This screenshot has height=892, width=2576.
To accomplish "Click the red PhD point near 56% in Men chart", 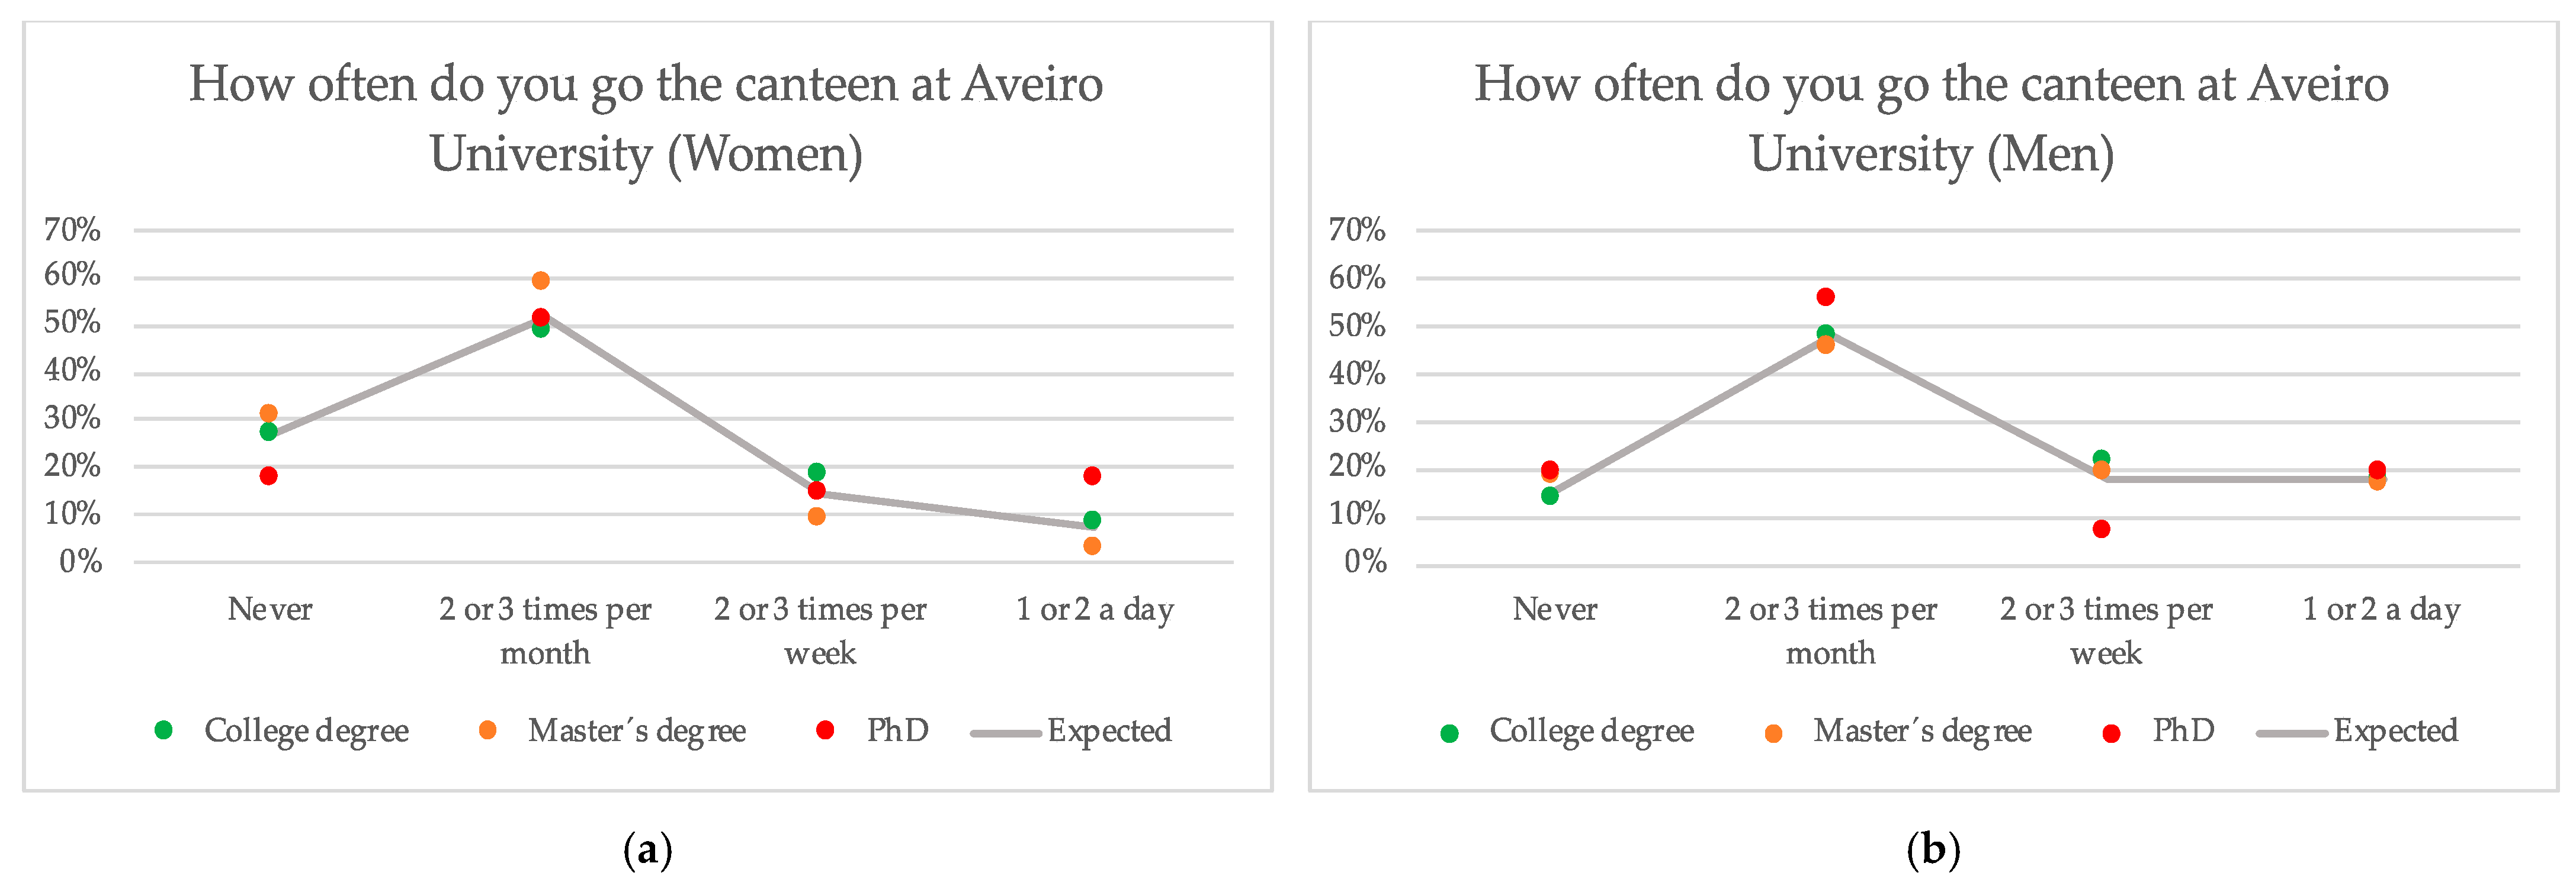I will 1826,297.
